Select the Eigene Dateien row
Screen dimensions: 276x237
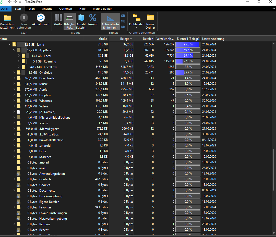click(x=113, y=202)
